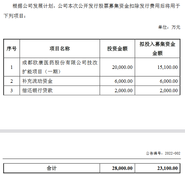
Task: Click the 序号 column header
Action: [x=12, y=49]
